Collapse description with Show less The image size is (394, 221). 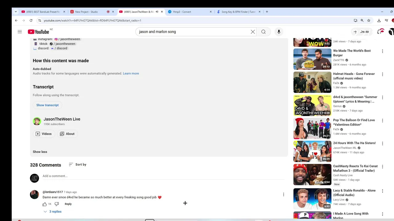pos(40,152)
